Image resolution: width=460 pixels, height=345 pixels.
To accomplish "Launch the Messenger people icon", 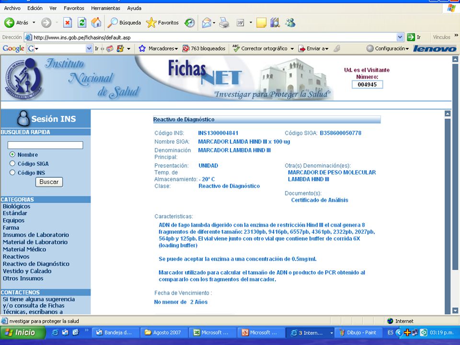I will coord(290,23).
